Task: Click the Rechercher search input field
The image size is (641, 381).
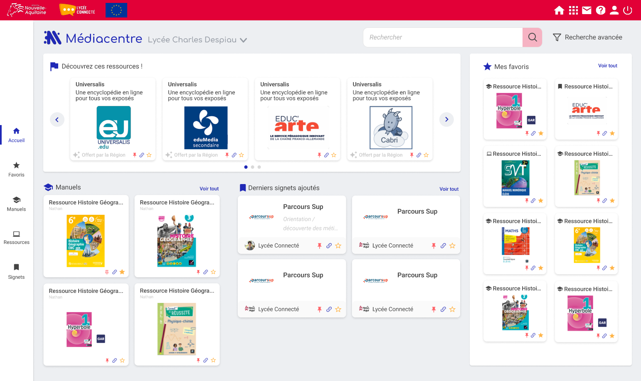Action: pos(443,37)
